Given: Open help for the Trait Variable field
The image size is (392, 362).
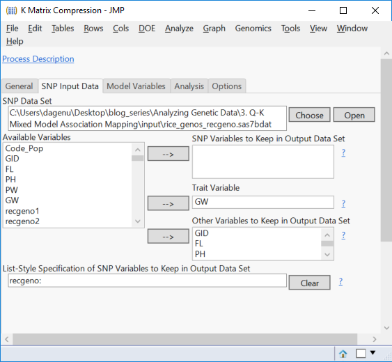Looking at the screenshot, I should point(343,204).
